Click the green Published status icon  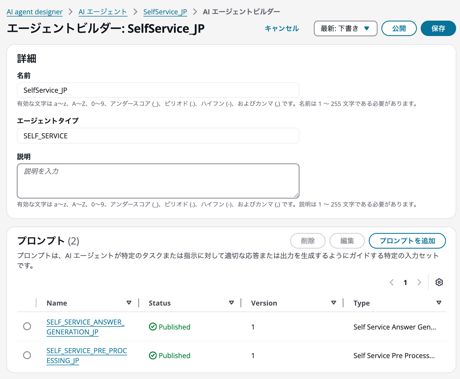click(x=153, y=327)
